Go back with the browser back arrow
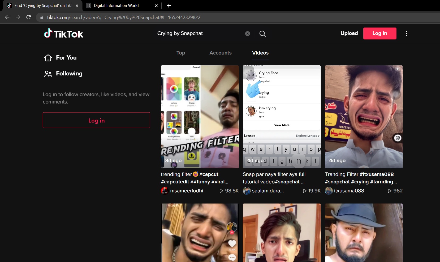 7,17
